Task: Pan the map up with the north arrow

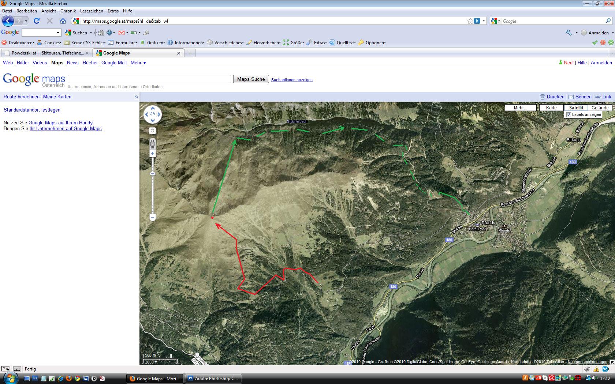Action: coord(153,108)
